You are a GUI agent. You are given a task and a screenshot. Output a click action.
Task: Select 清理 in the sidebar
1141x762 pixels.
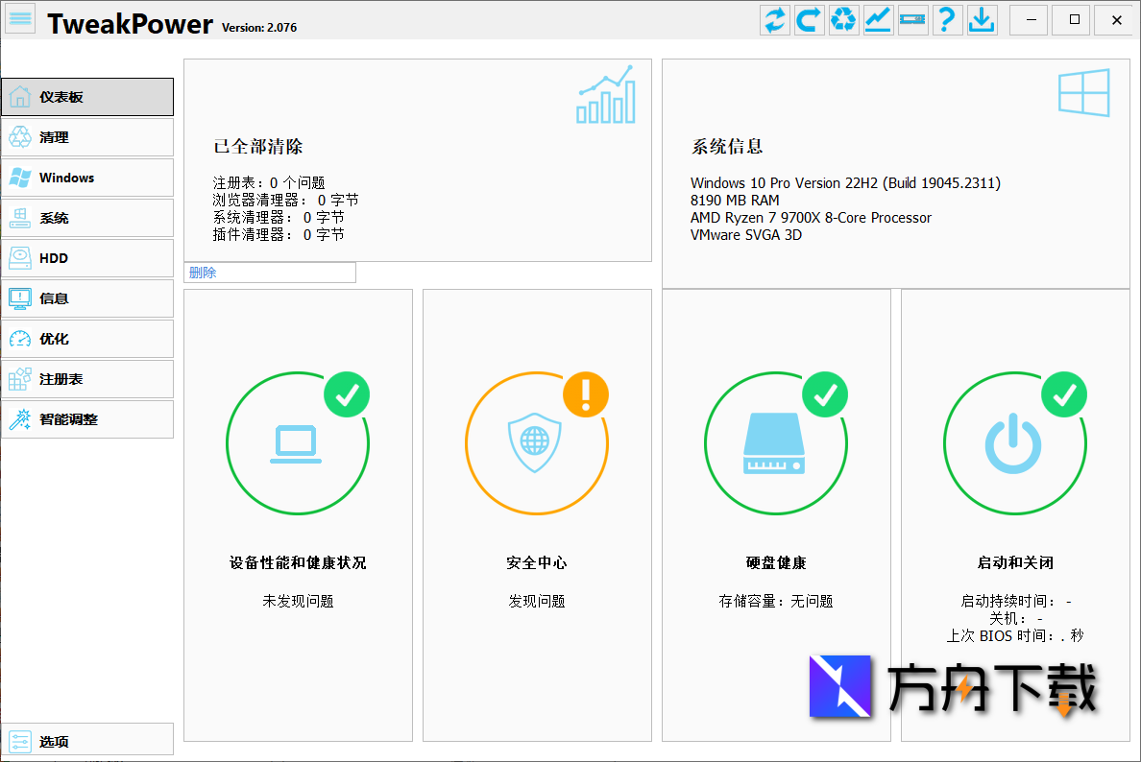[86, 137]
